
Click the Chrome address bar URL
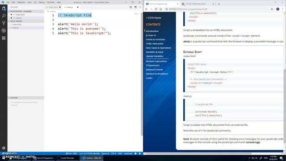point(188,9)
